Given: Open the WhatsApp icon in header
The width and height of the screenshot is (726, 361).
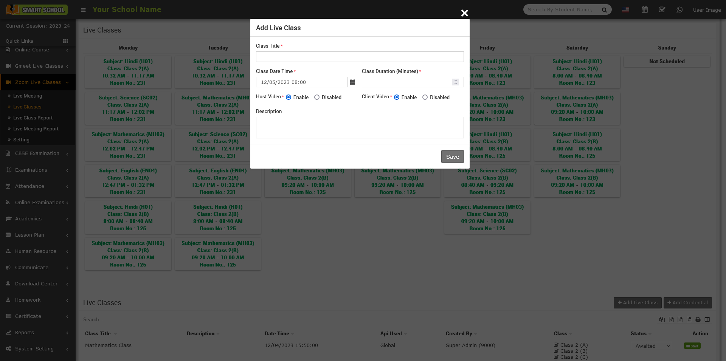Looking at the screenshot, I should click(679, 10).
